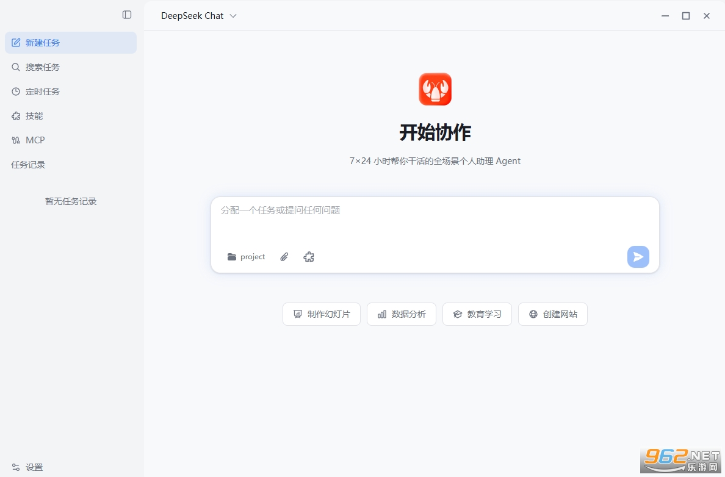This screenshot has width=725, height=477.
Task: Open 技能 puzzle icon in sidebar
Action: tap(16, 116)
